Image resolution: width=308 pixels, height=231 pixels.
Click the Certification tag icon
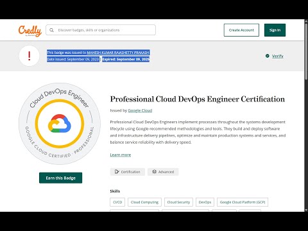point(117,172)
